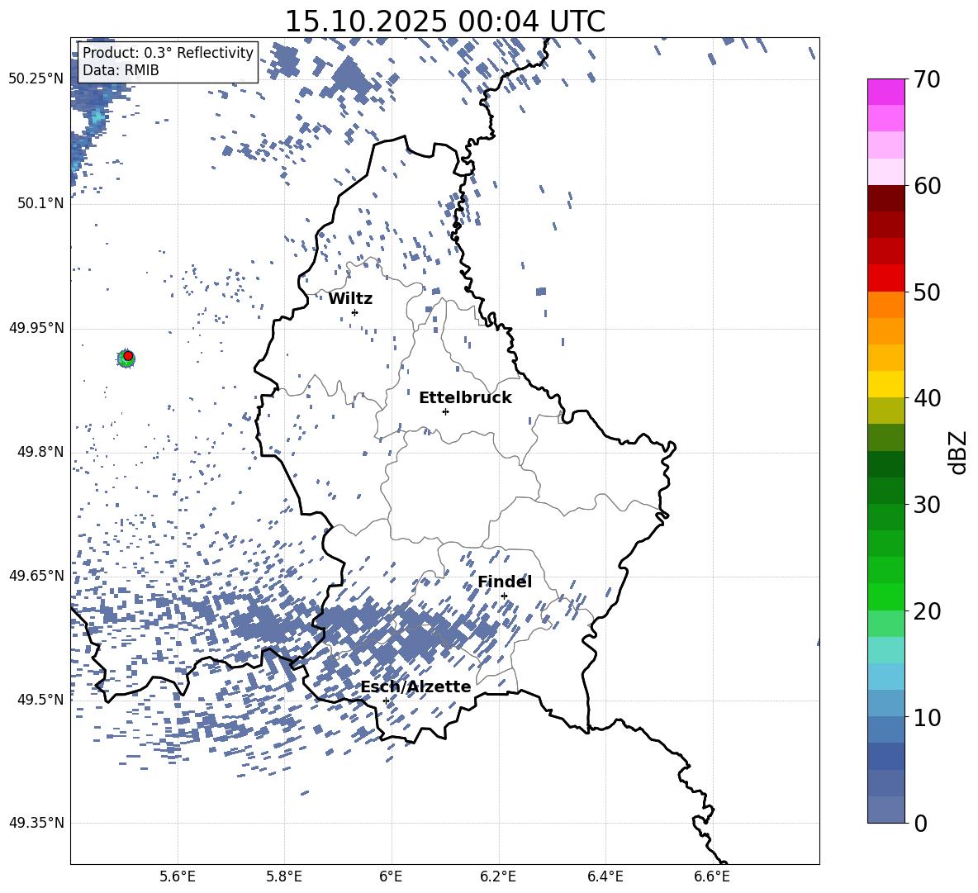Click the orange colorbar segment below 50
This screenshot has height=893, width=978.
tap(886, 304)
